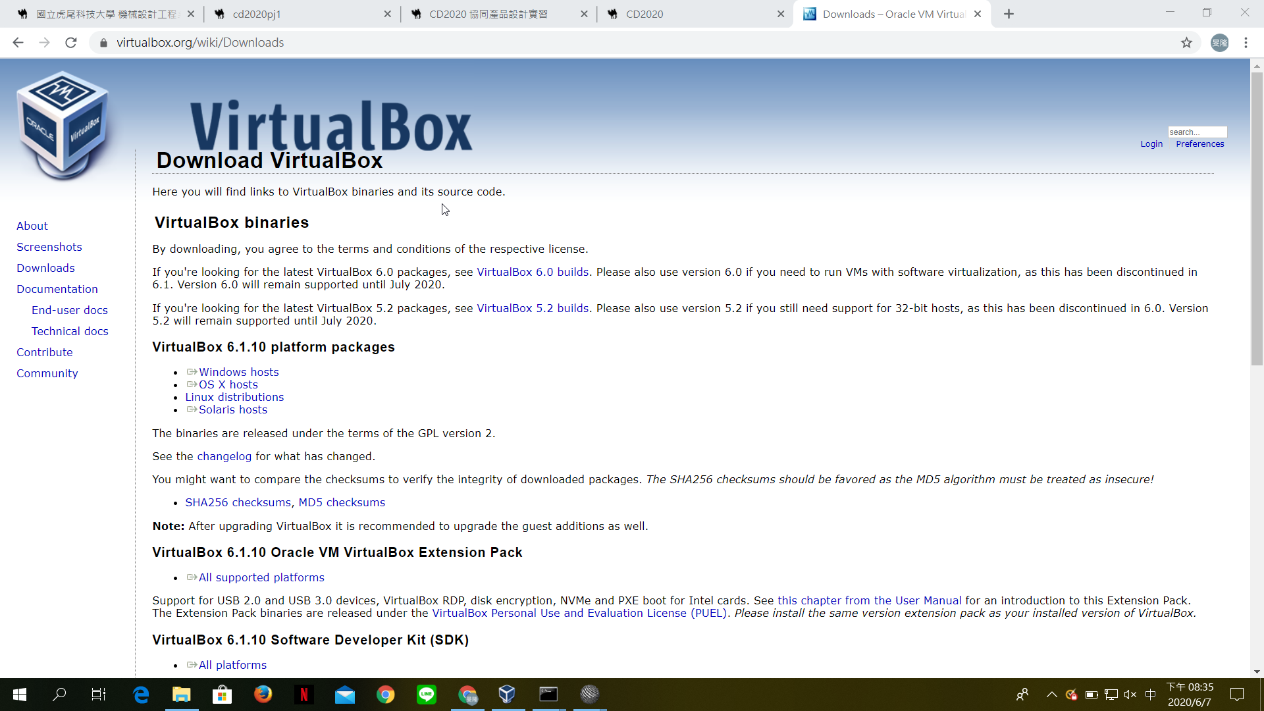Open VirtualBox app in taskbar
1264x711 pixels.
coord(507,694)
